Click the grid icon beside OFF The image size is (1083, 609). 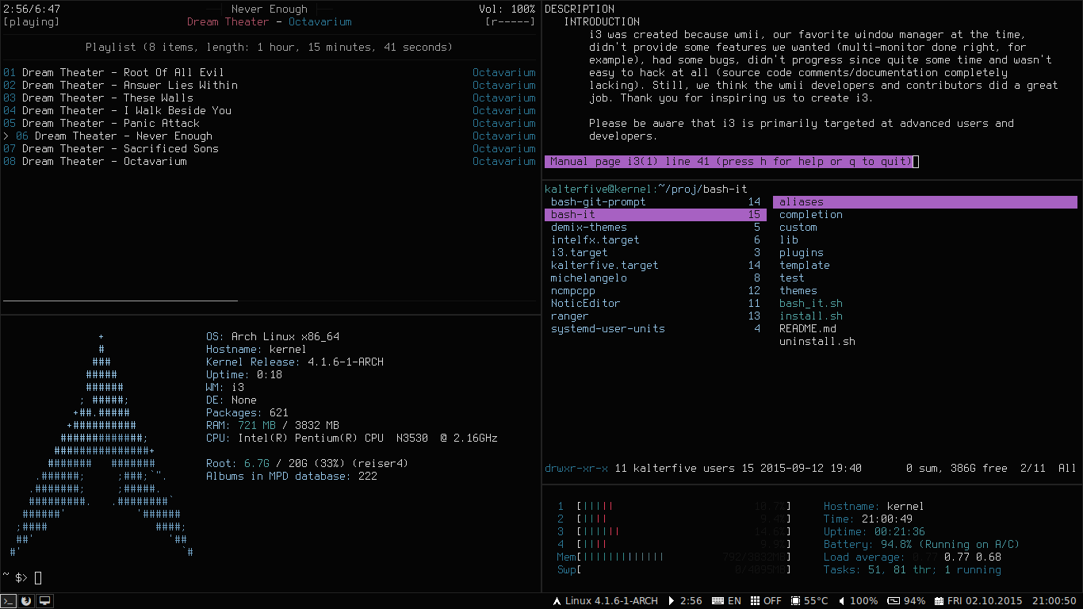pos(755,601)
